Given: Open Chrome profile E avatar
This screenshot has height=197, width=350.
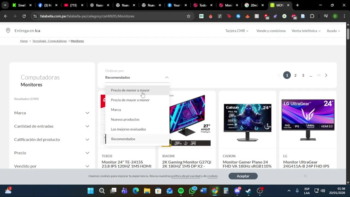Looking at the screenshot, I should click(335, 16).
